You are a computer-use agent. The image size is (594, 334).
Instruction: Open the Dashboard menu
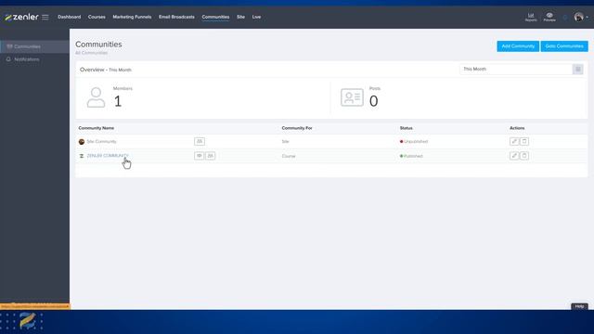coord(70,17)
